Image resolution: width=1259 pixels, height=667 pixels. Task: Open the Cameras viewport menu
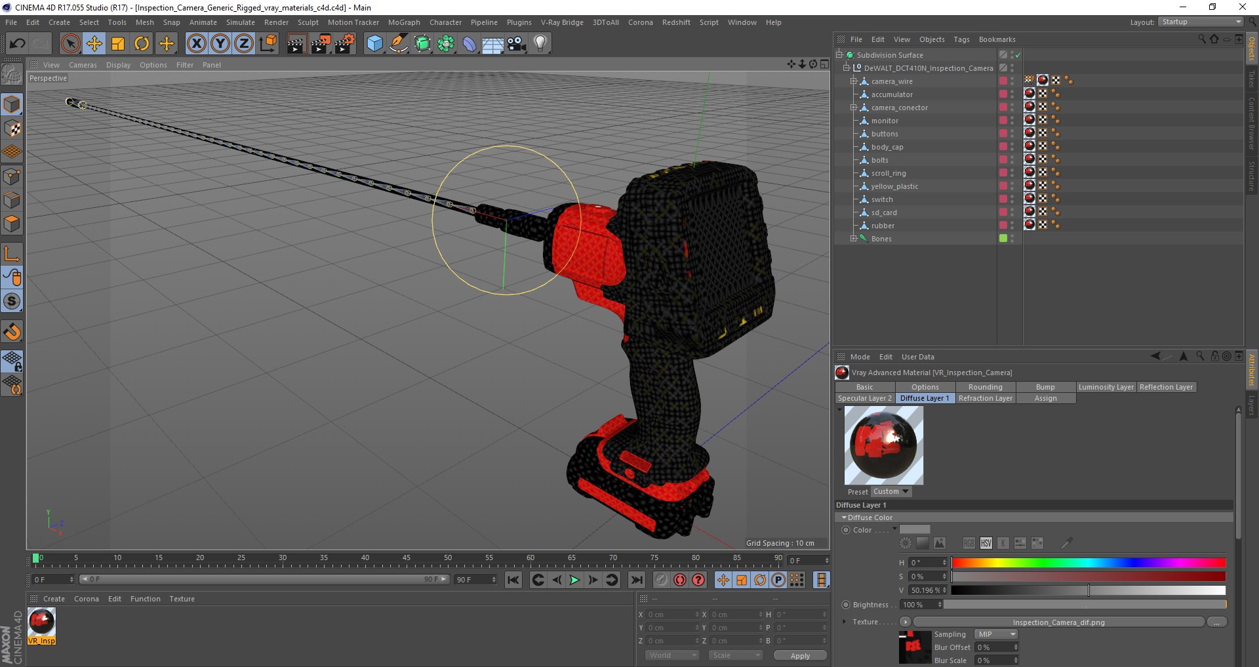click(x=83, y=65)
